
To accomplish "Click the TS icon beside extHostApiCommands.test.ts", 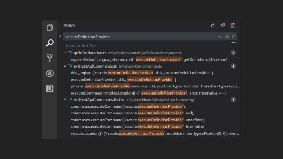I will (x=70, y=99).
